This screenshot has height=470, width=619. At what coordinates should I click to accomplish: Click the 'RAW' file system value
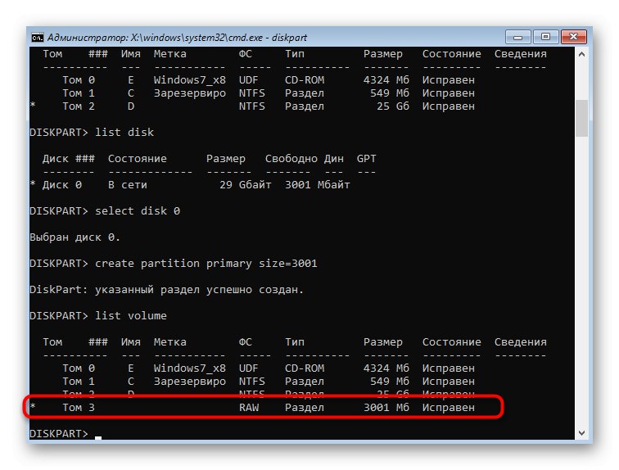249,407
